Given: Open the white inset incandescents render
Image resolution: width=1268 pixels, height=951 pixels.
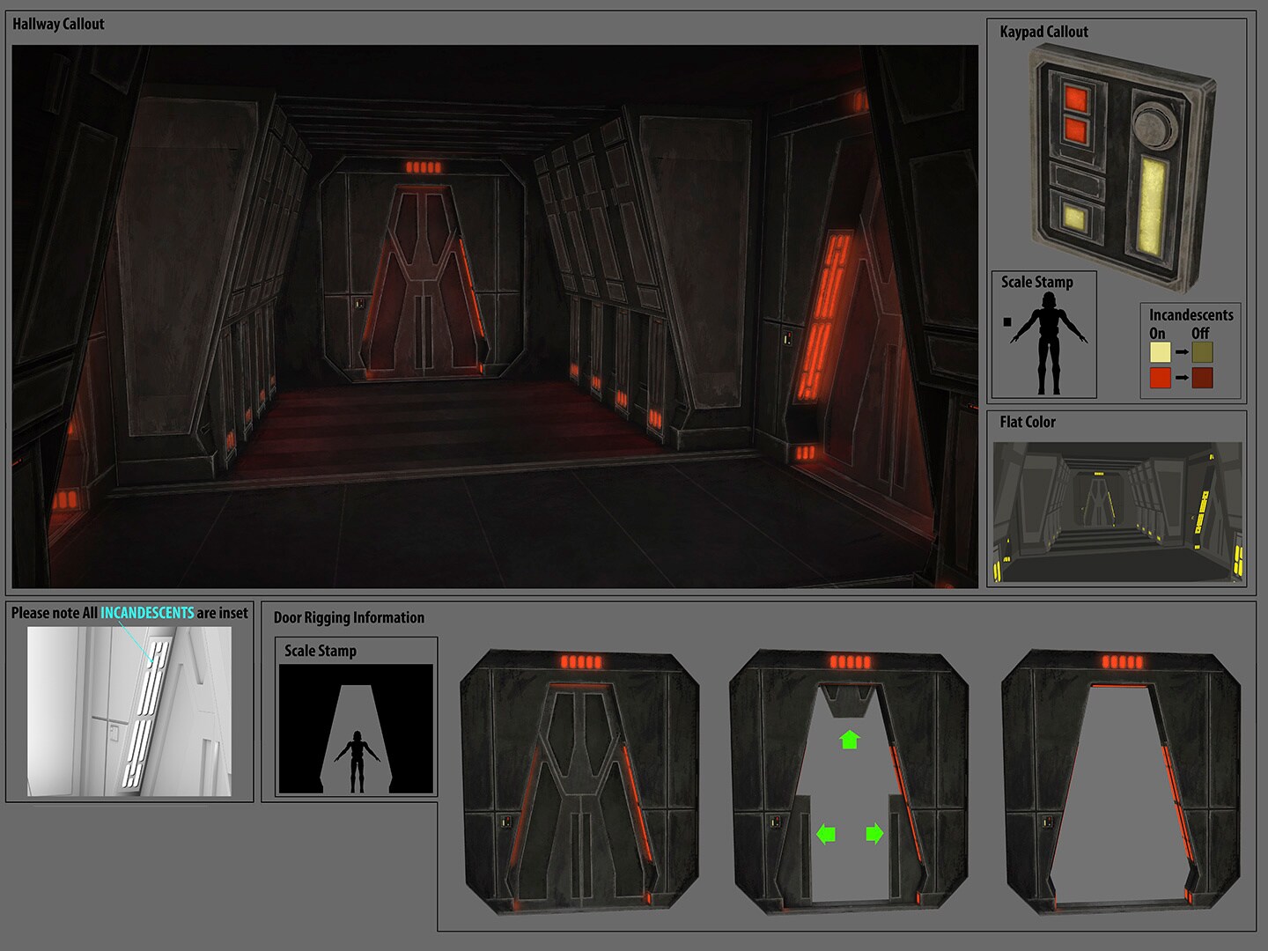Looking at the screenshot, I should (x=129, y=711).
